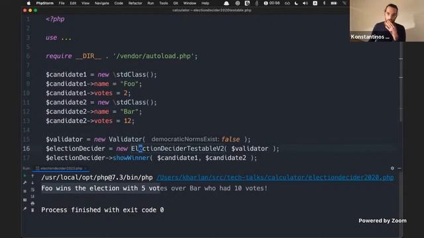
Task: Open the Edit menu
Action: point(73,3)
